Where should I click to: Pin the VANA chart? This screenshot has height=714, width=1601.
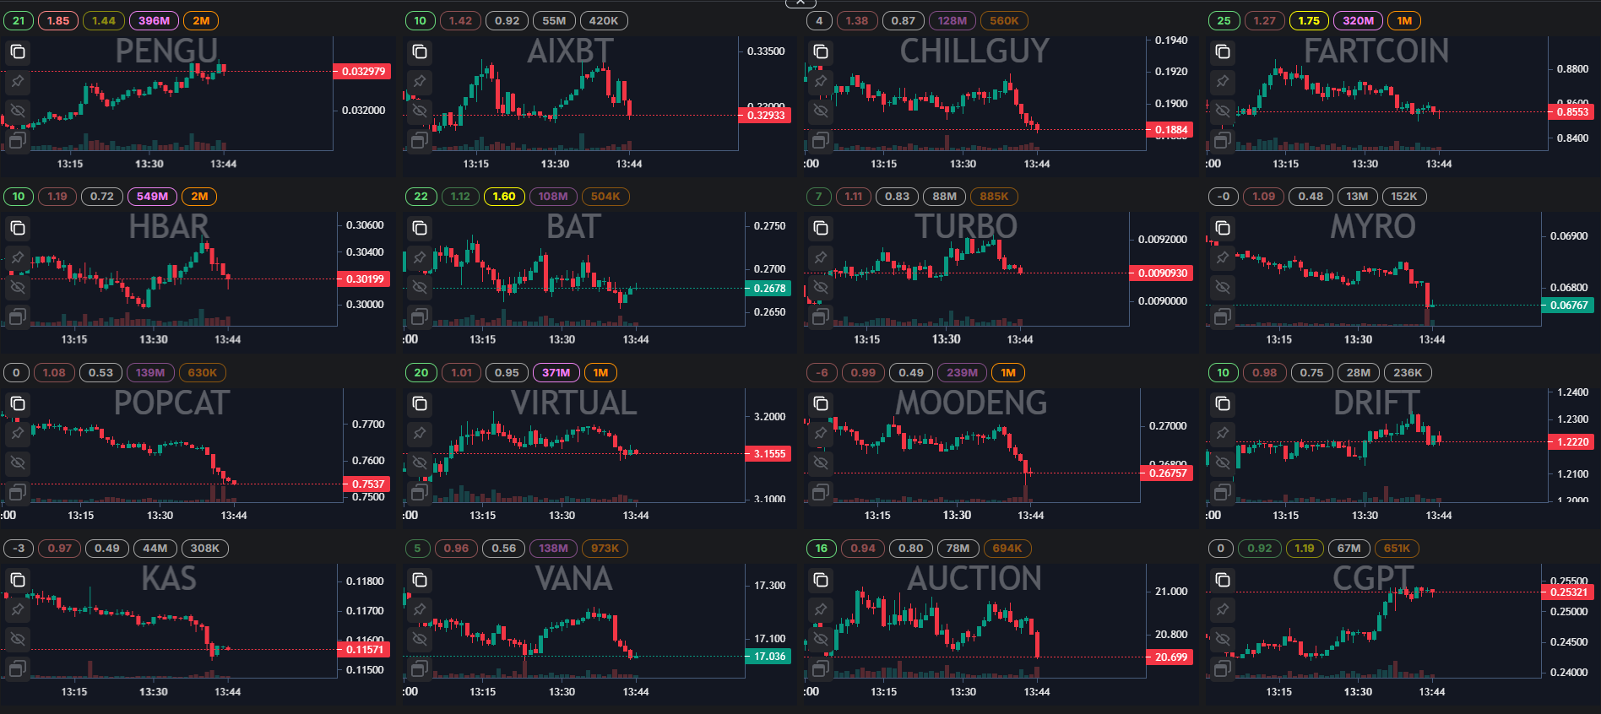pos(420,609)
